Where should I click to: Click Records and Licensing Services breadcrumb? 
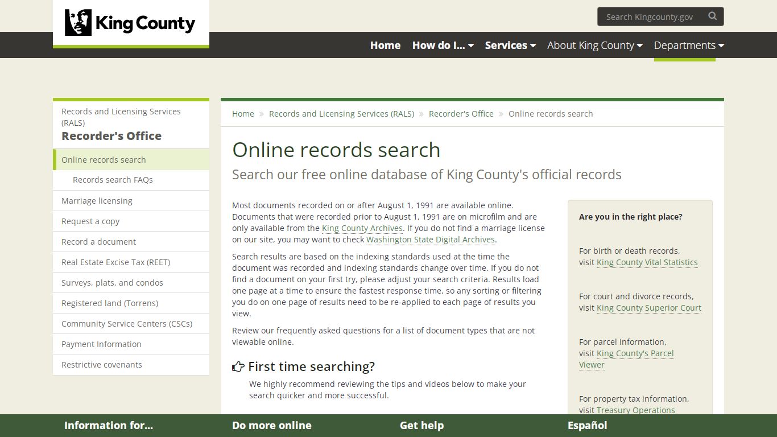point(341,114)
